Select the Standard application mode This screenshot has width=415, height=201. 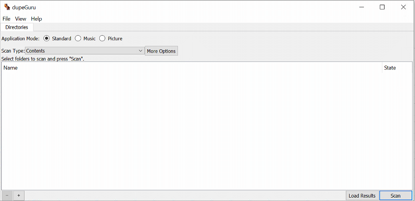click(x=58, y=39)
